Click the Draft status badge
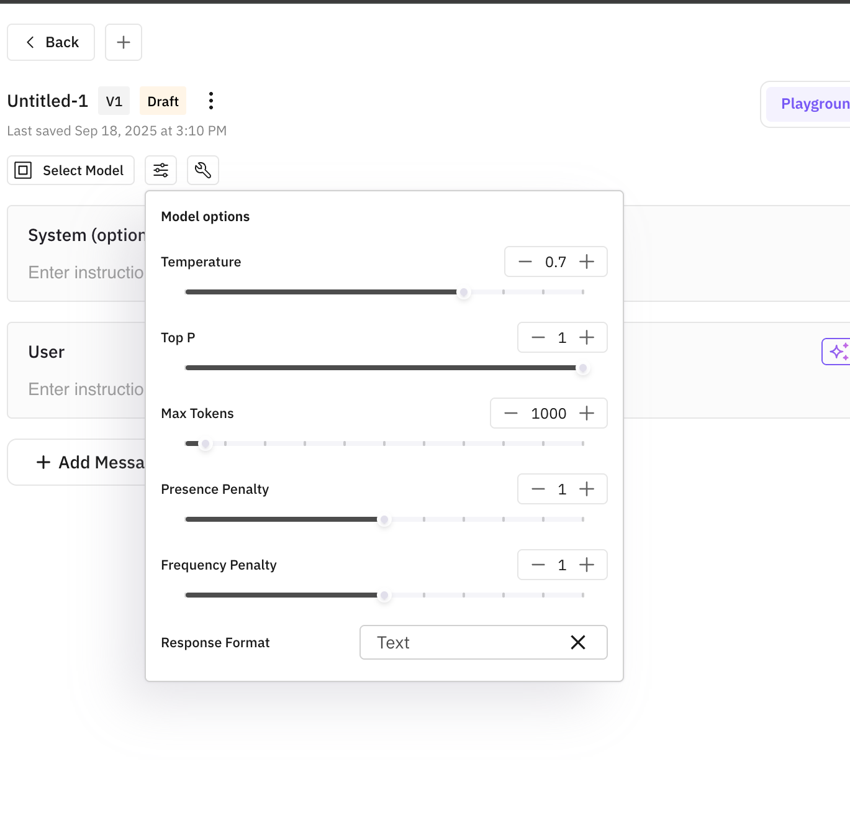The height and width of the screenshot is (828, 850). click(x=162, y=100)
